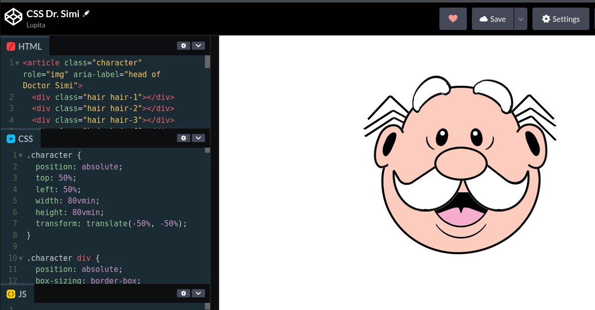
Task: Collapse .character rule fold arrow on line 1
Action: (20, 155)
